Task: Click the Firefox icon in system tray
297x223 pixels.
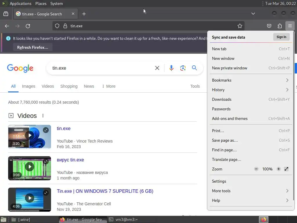Action: point(264,220)
